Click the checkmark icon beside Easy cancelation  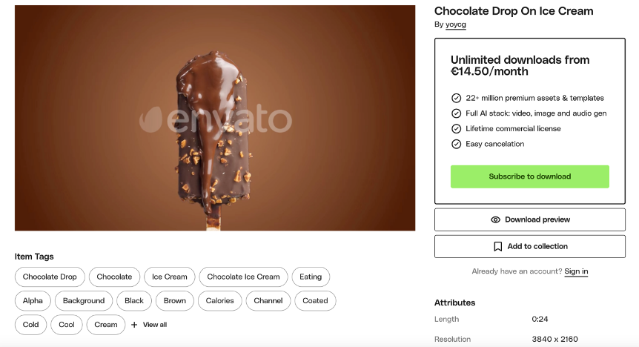click(456, 145)
